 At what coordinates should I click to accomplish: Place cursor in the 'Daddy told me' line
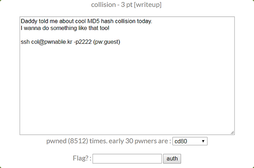pos(86,21)
